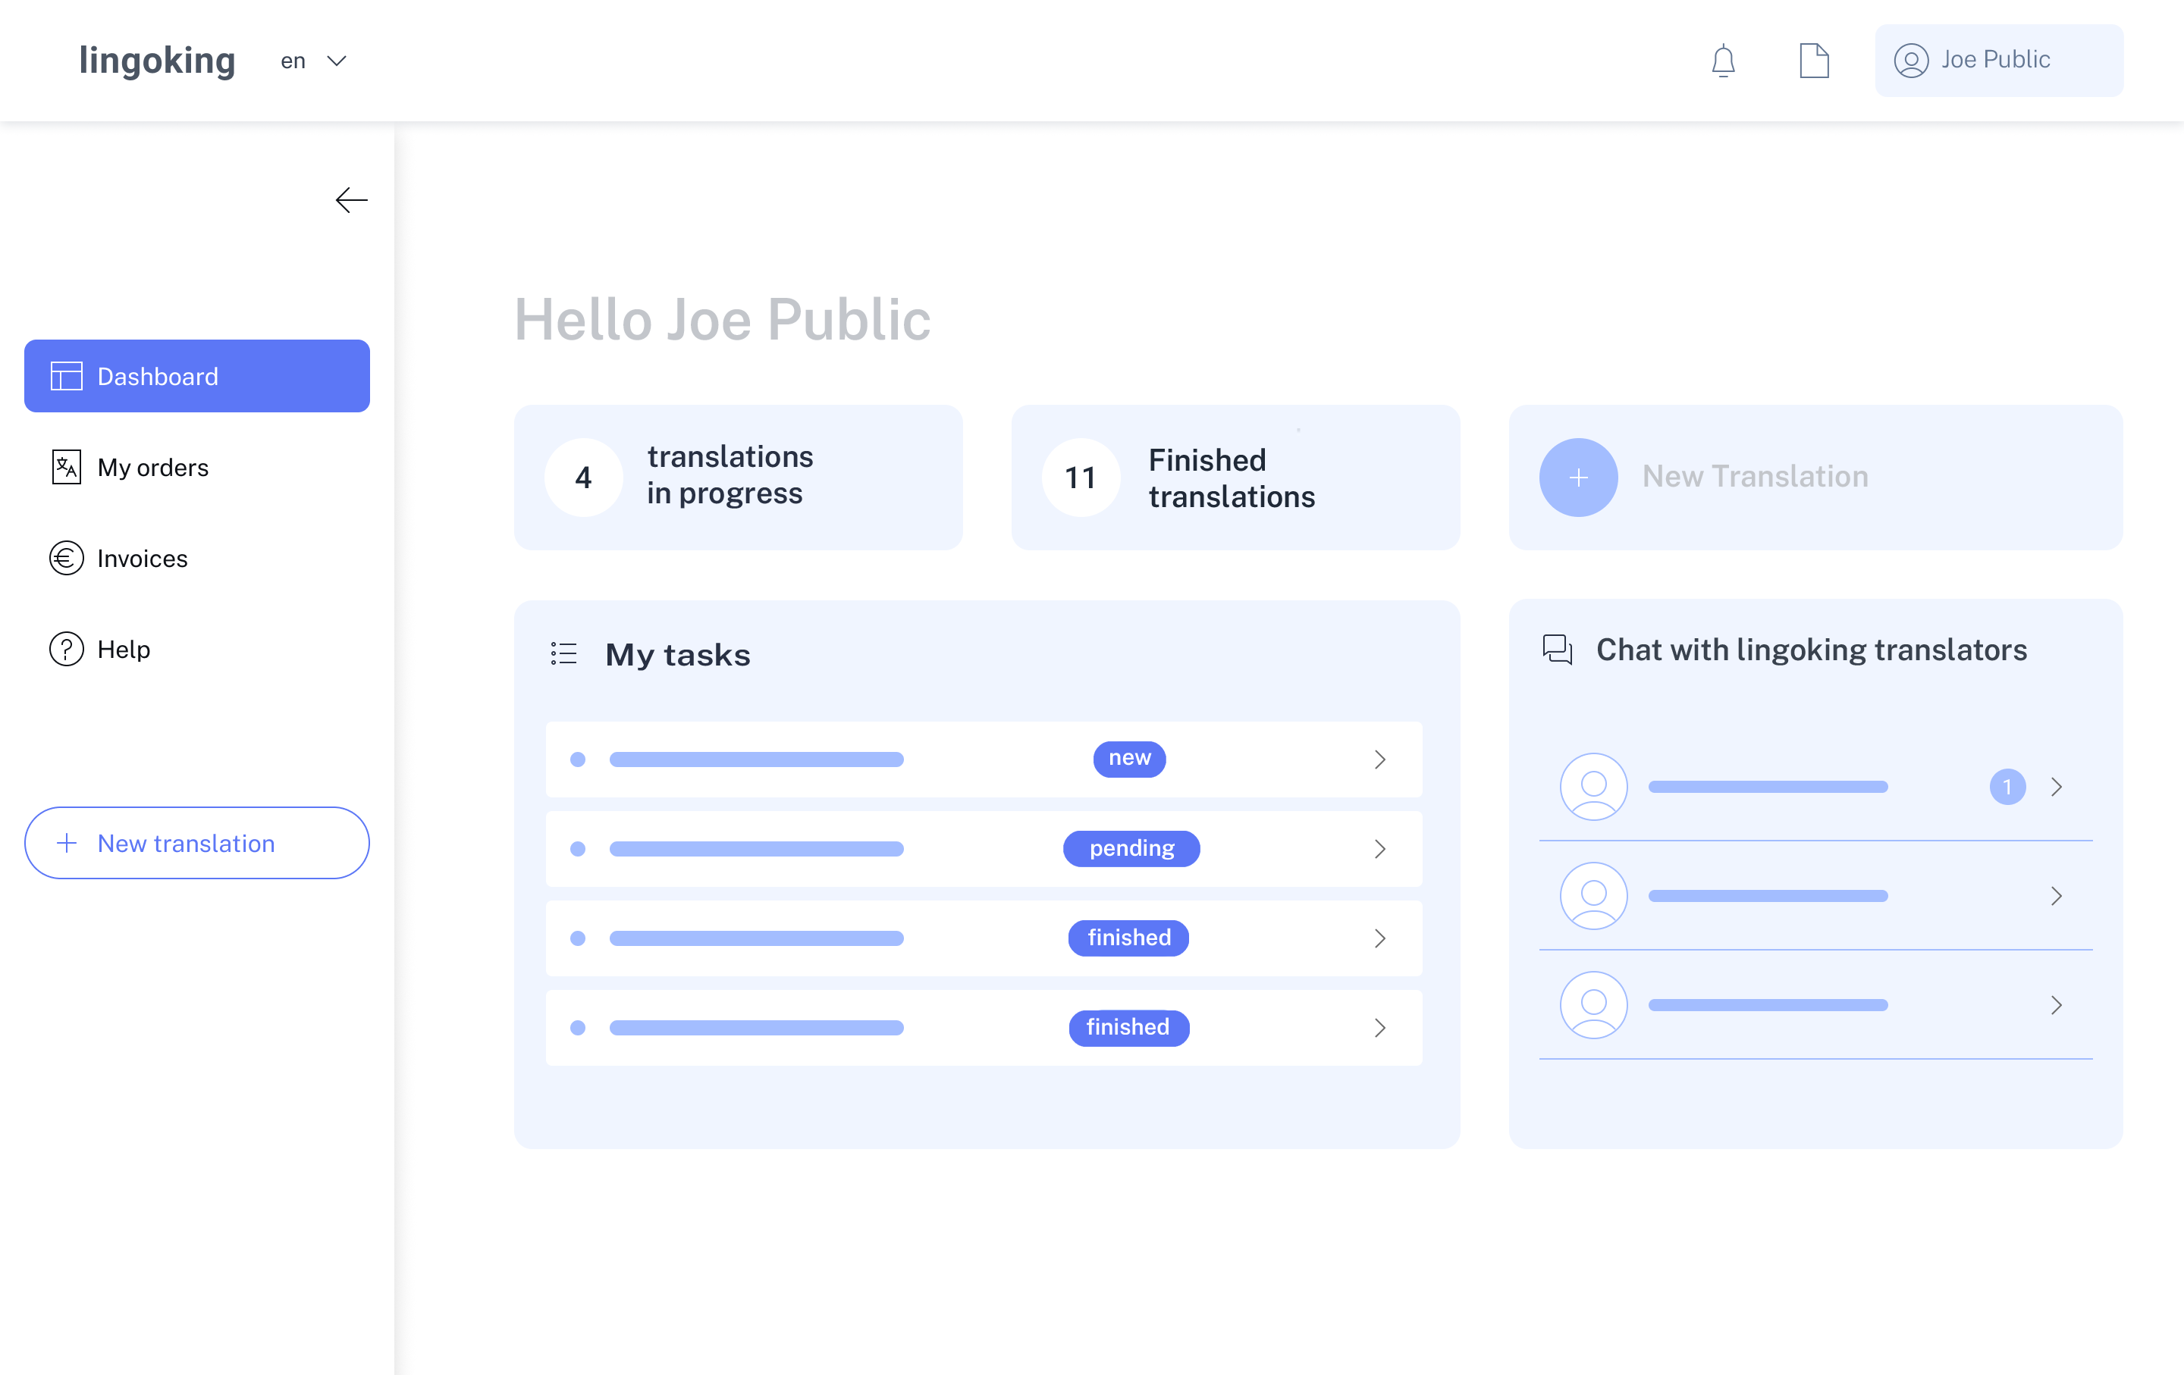2184x1375 pixels.
Task: Click the lingoking logo
Action: coord(157,61)
